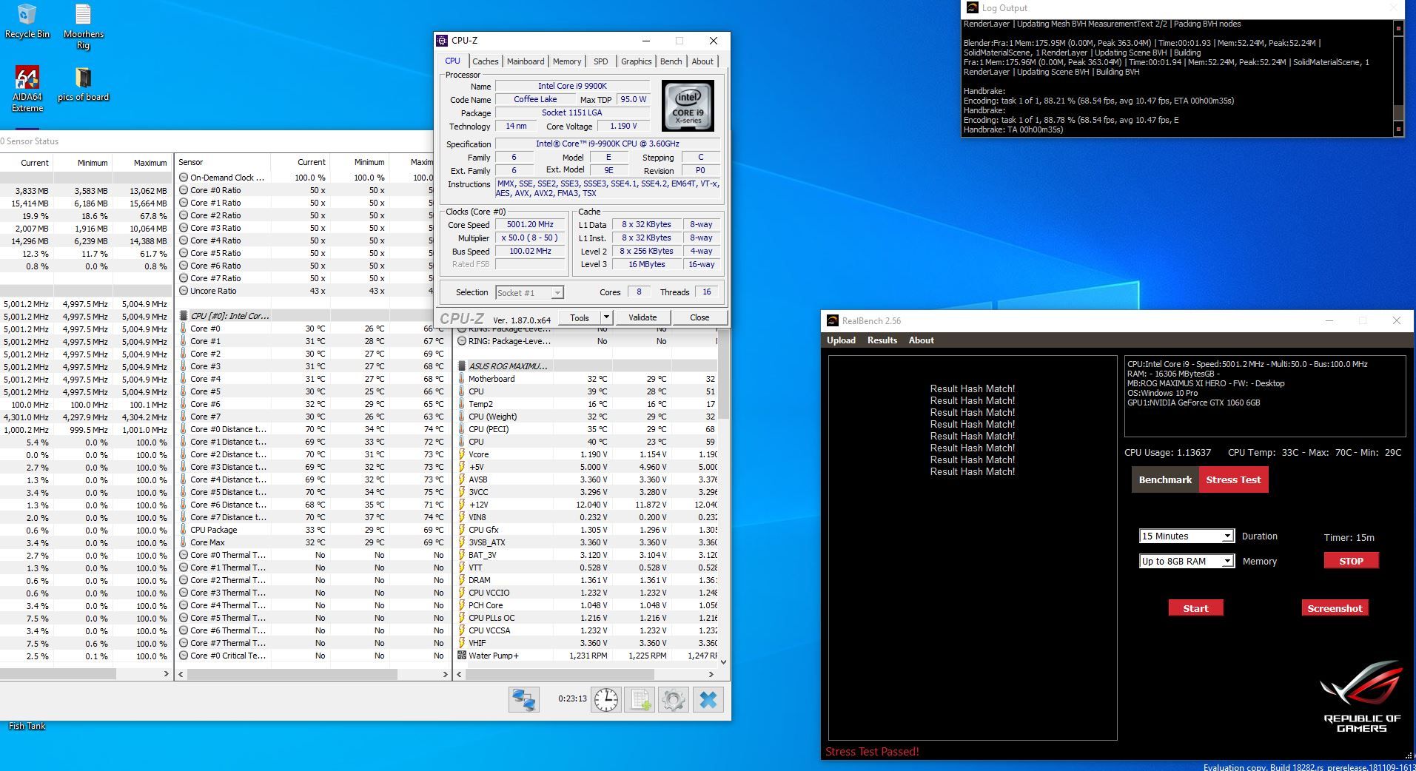Open the pics of board archive icon

click(x=84, y=84)
